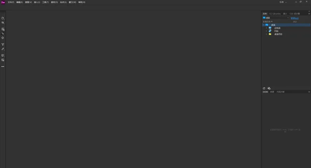Switch to the CC Libraries tab
311x168 pixels.
[275, 14]
